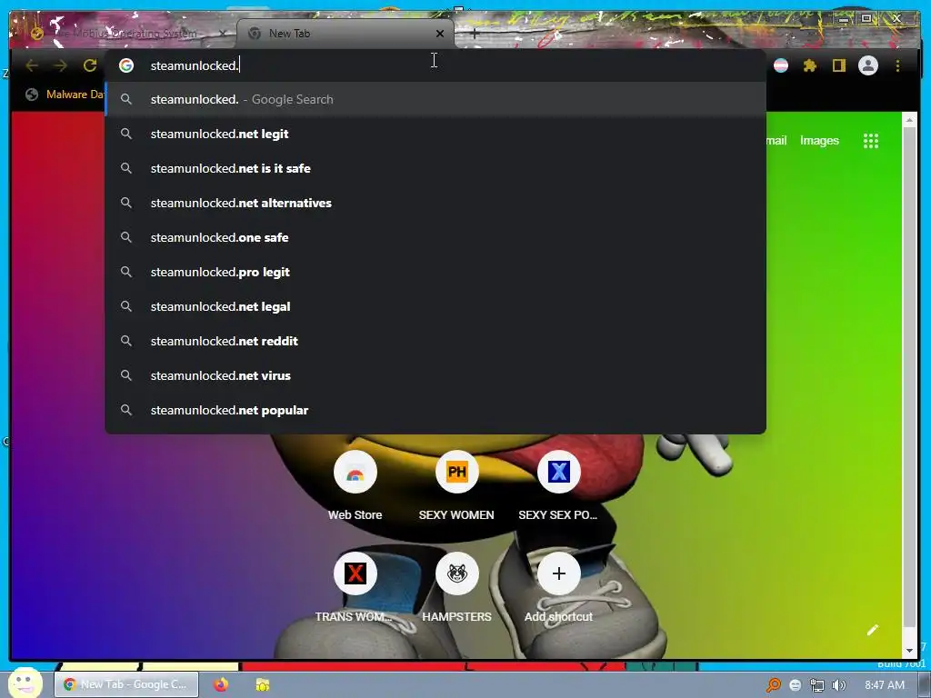Toggle the side panel icon in the toolbar
Image resolution: width=931 pixels, height=698 pixels.
pos(838,65)
